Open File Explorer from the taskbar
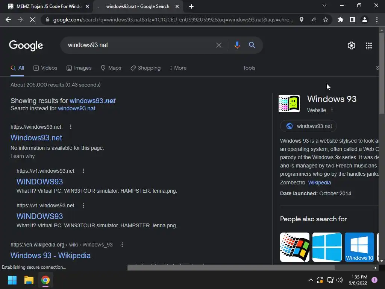Viewport: 385px width, 289px height. click(x=29, y=280)
